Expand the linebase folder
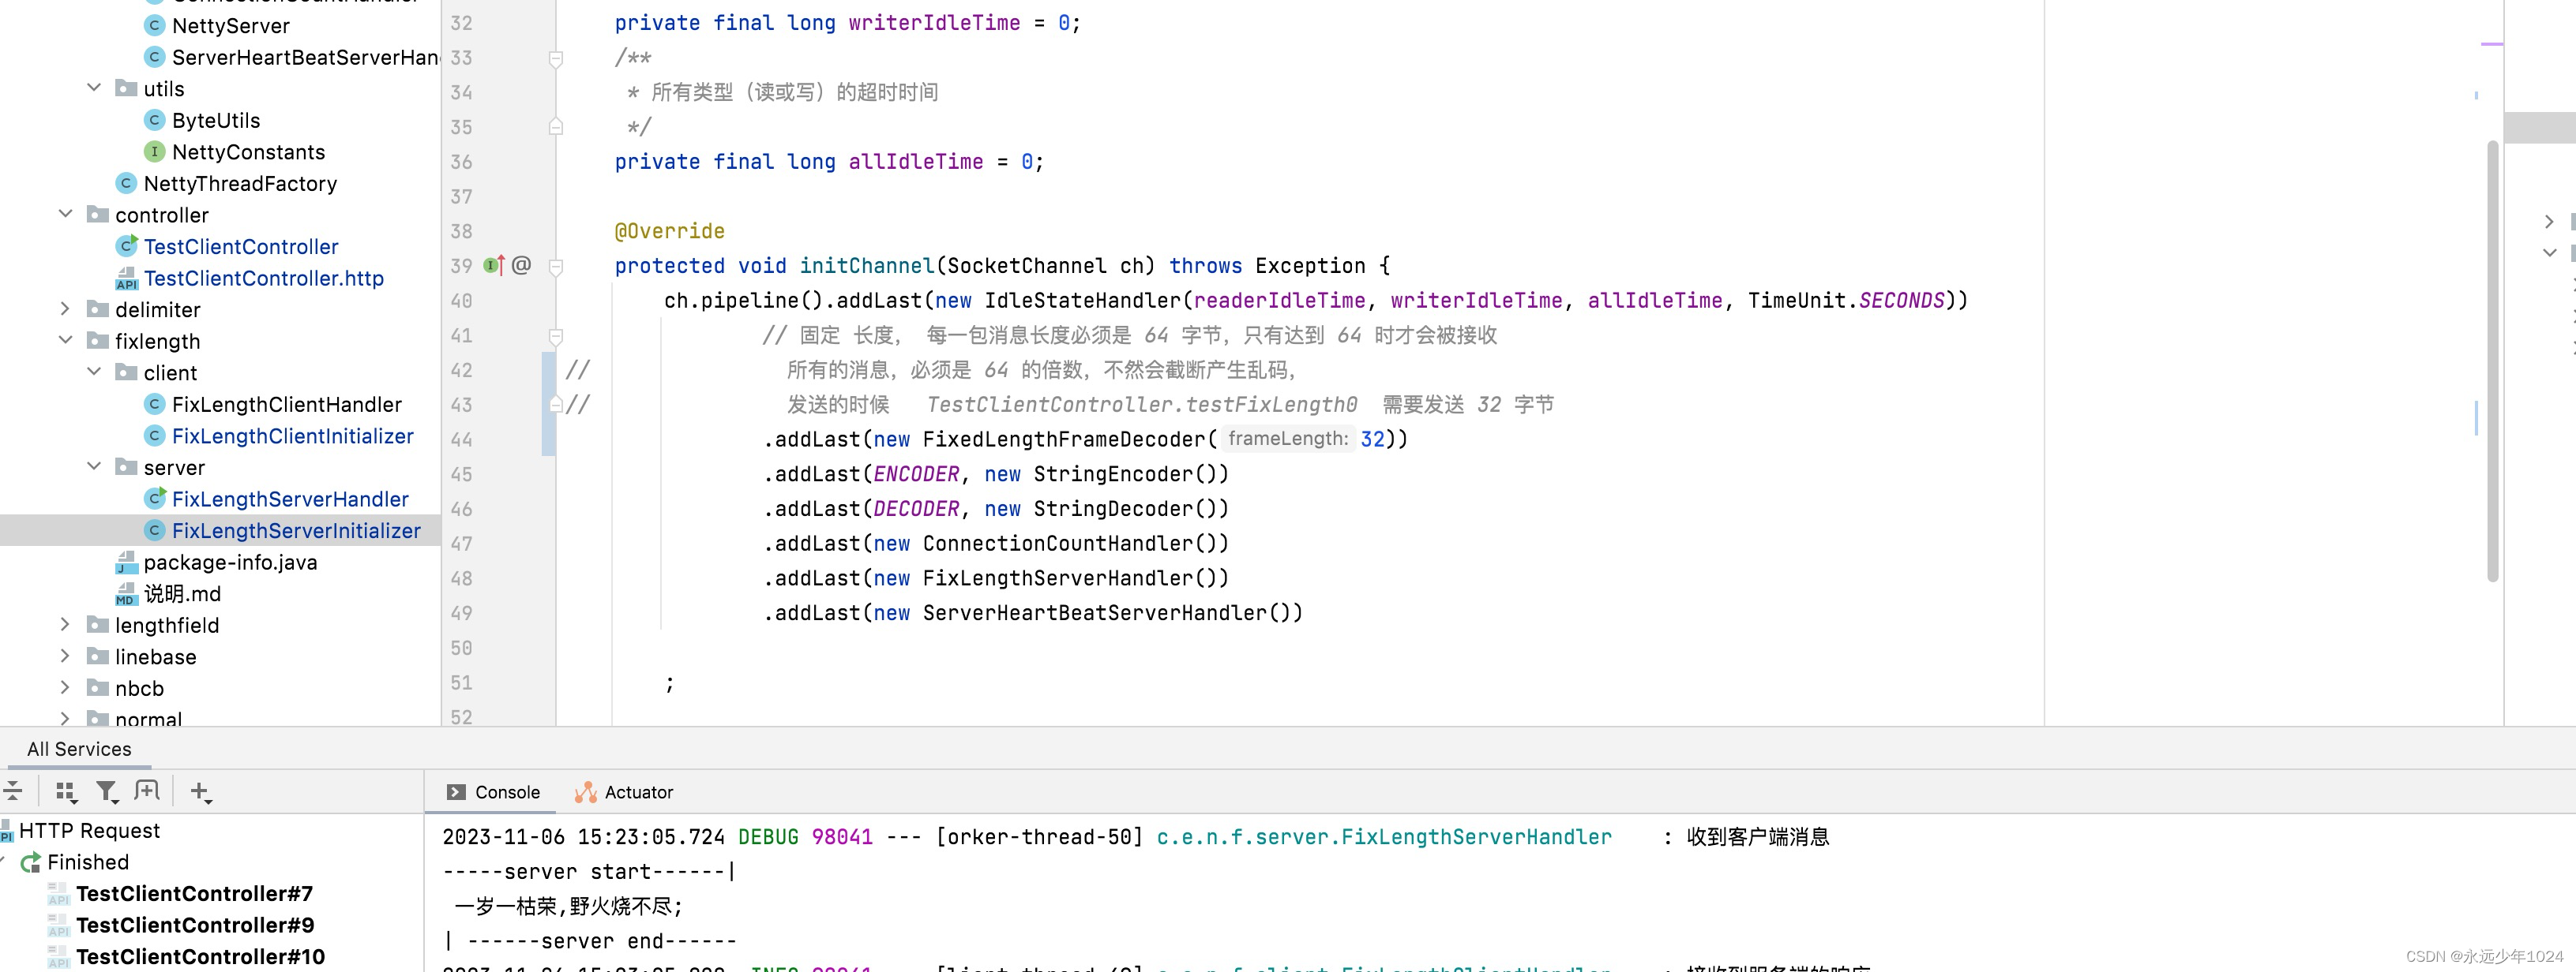The image size is (2576, 972). pos(66,656)
